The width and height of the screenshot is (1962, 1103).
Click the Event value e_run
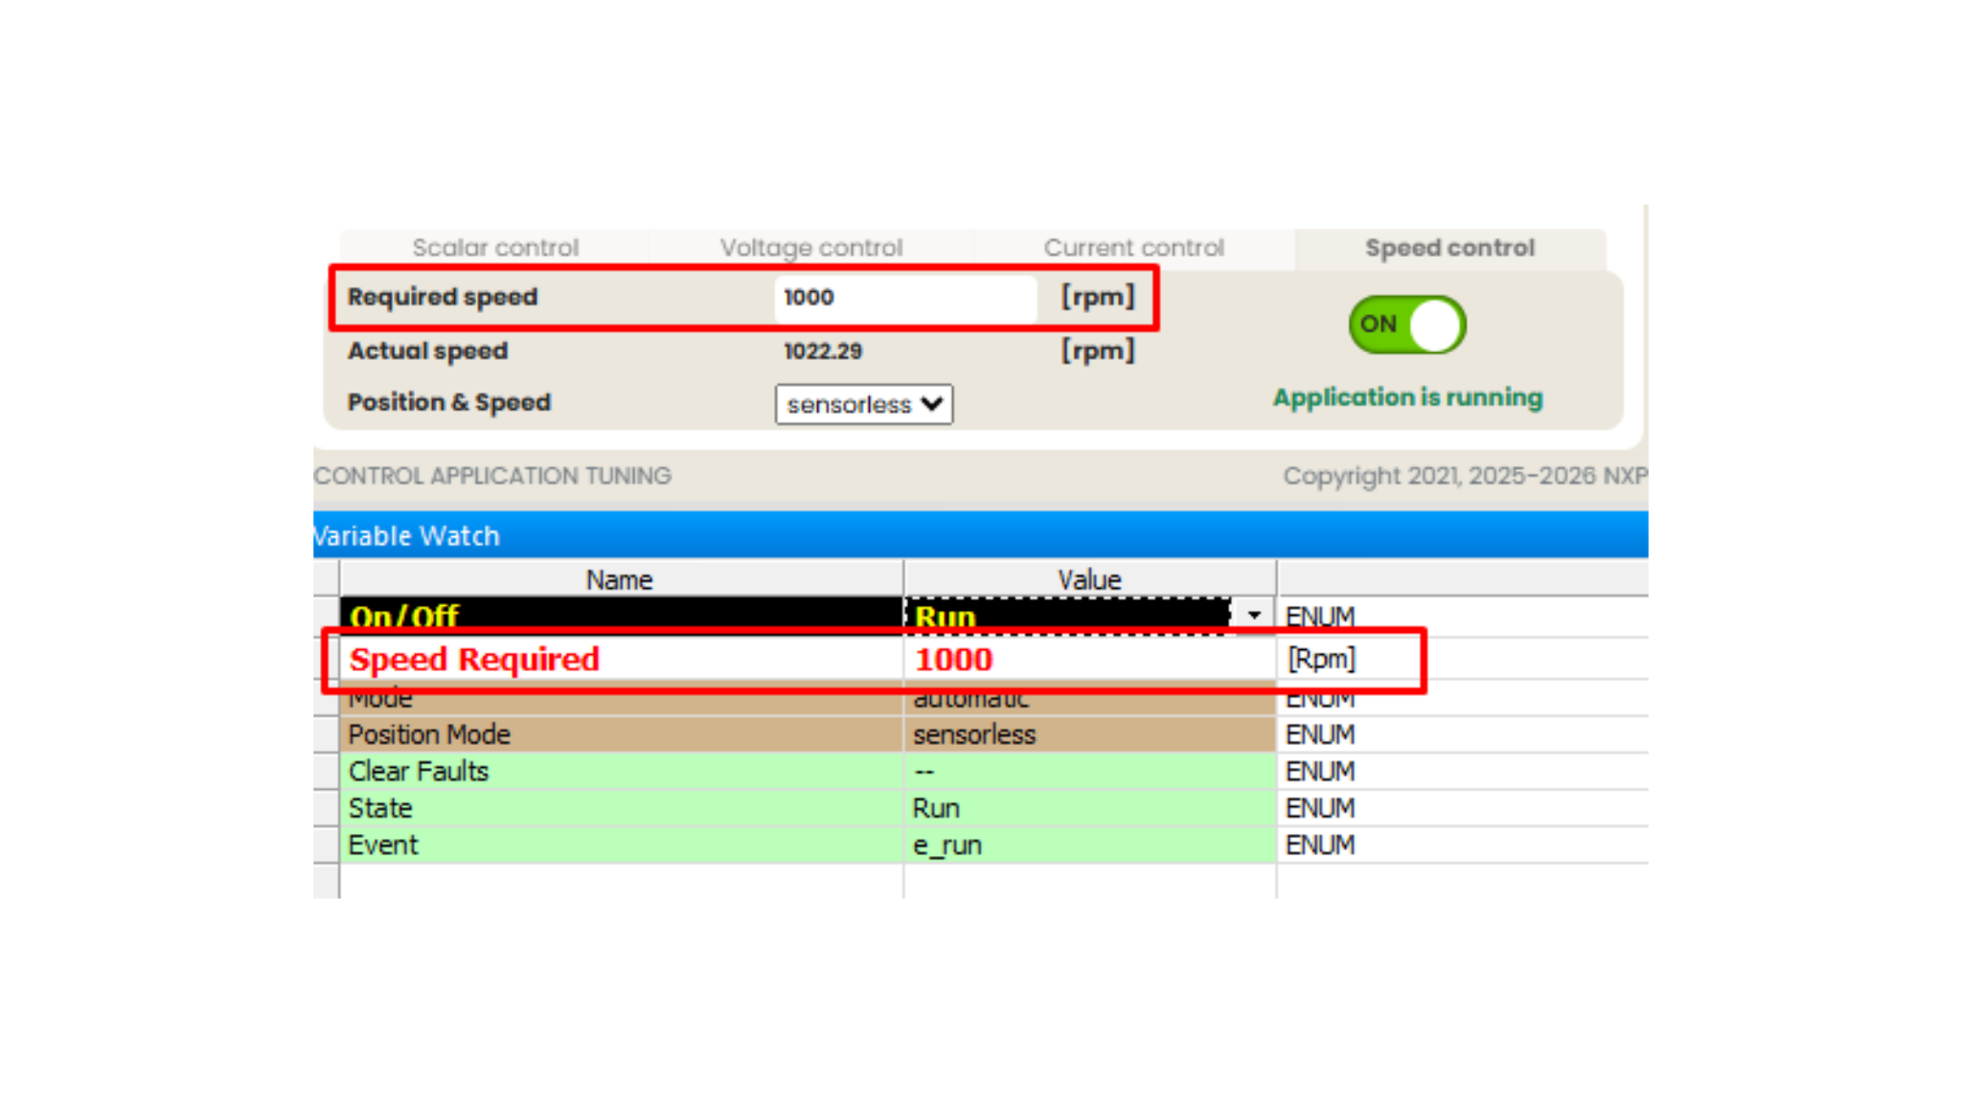pos(1089,845)
